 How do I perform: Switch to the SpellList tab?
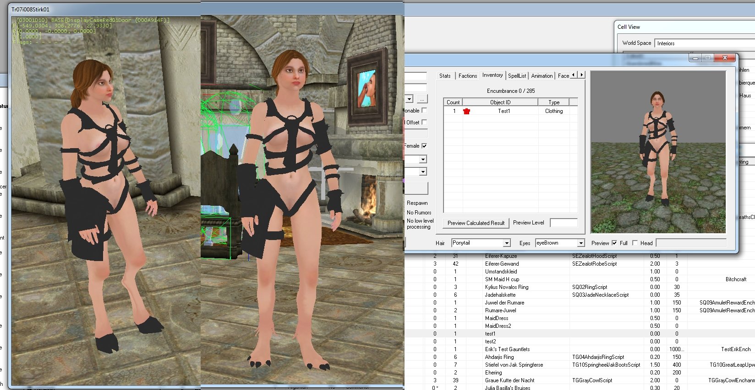517,76
